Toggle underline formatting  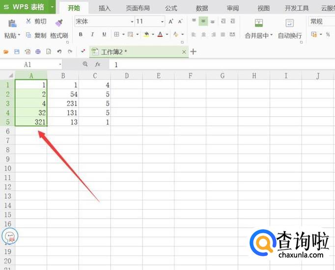(x=104, y=34)
